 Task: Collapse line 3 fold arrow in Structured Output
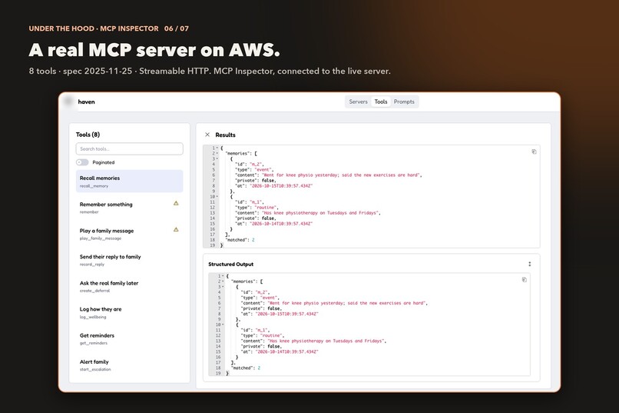click(x=223, y=287)
